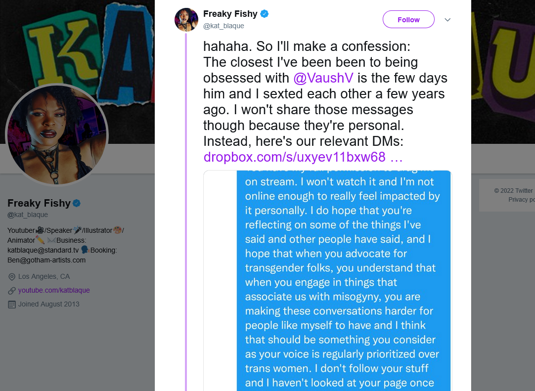Click the @kat_blaque handle in the tweet
Viewport: 535px width, 391px height.
tap(223, 26)
